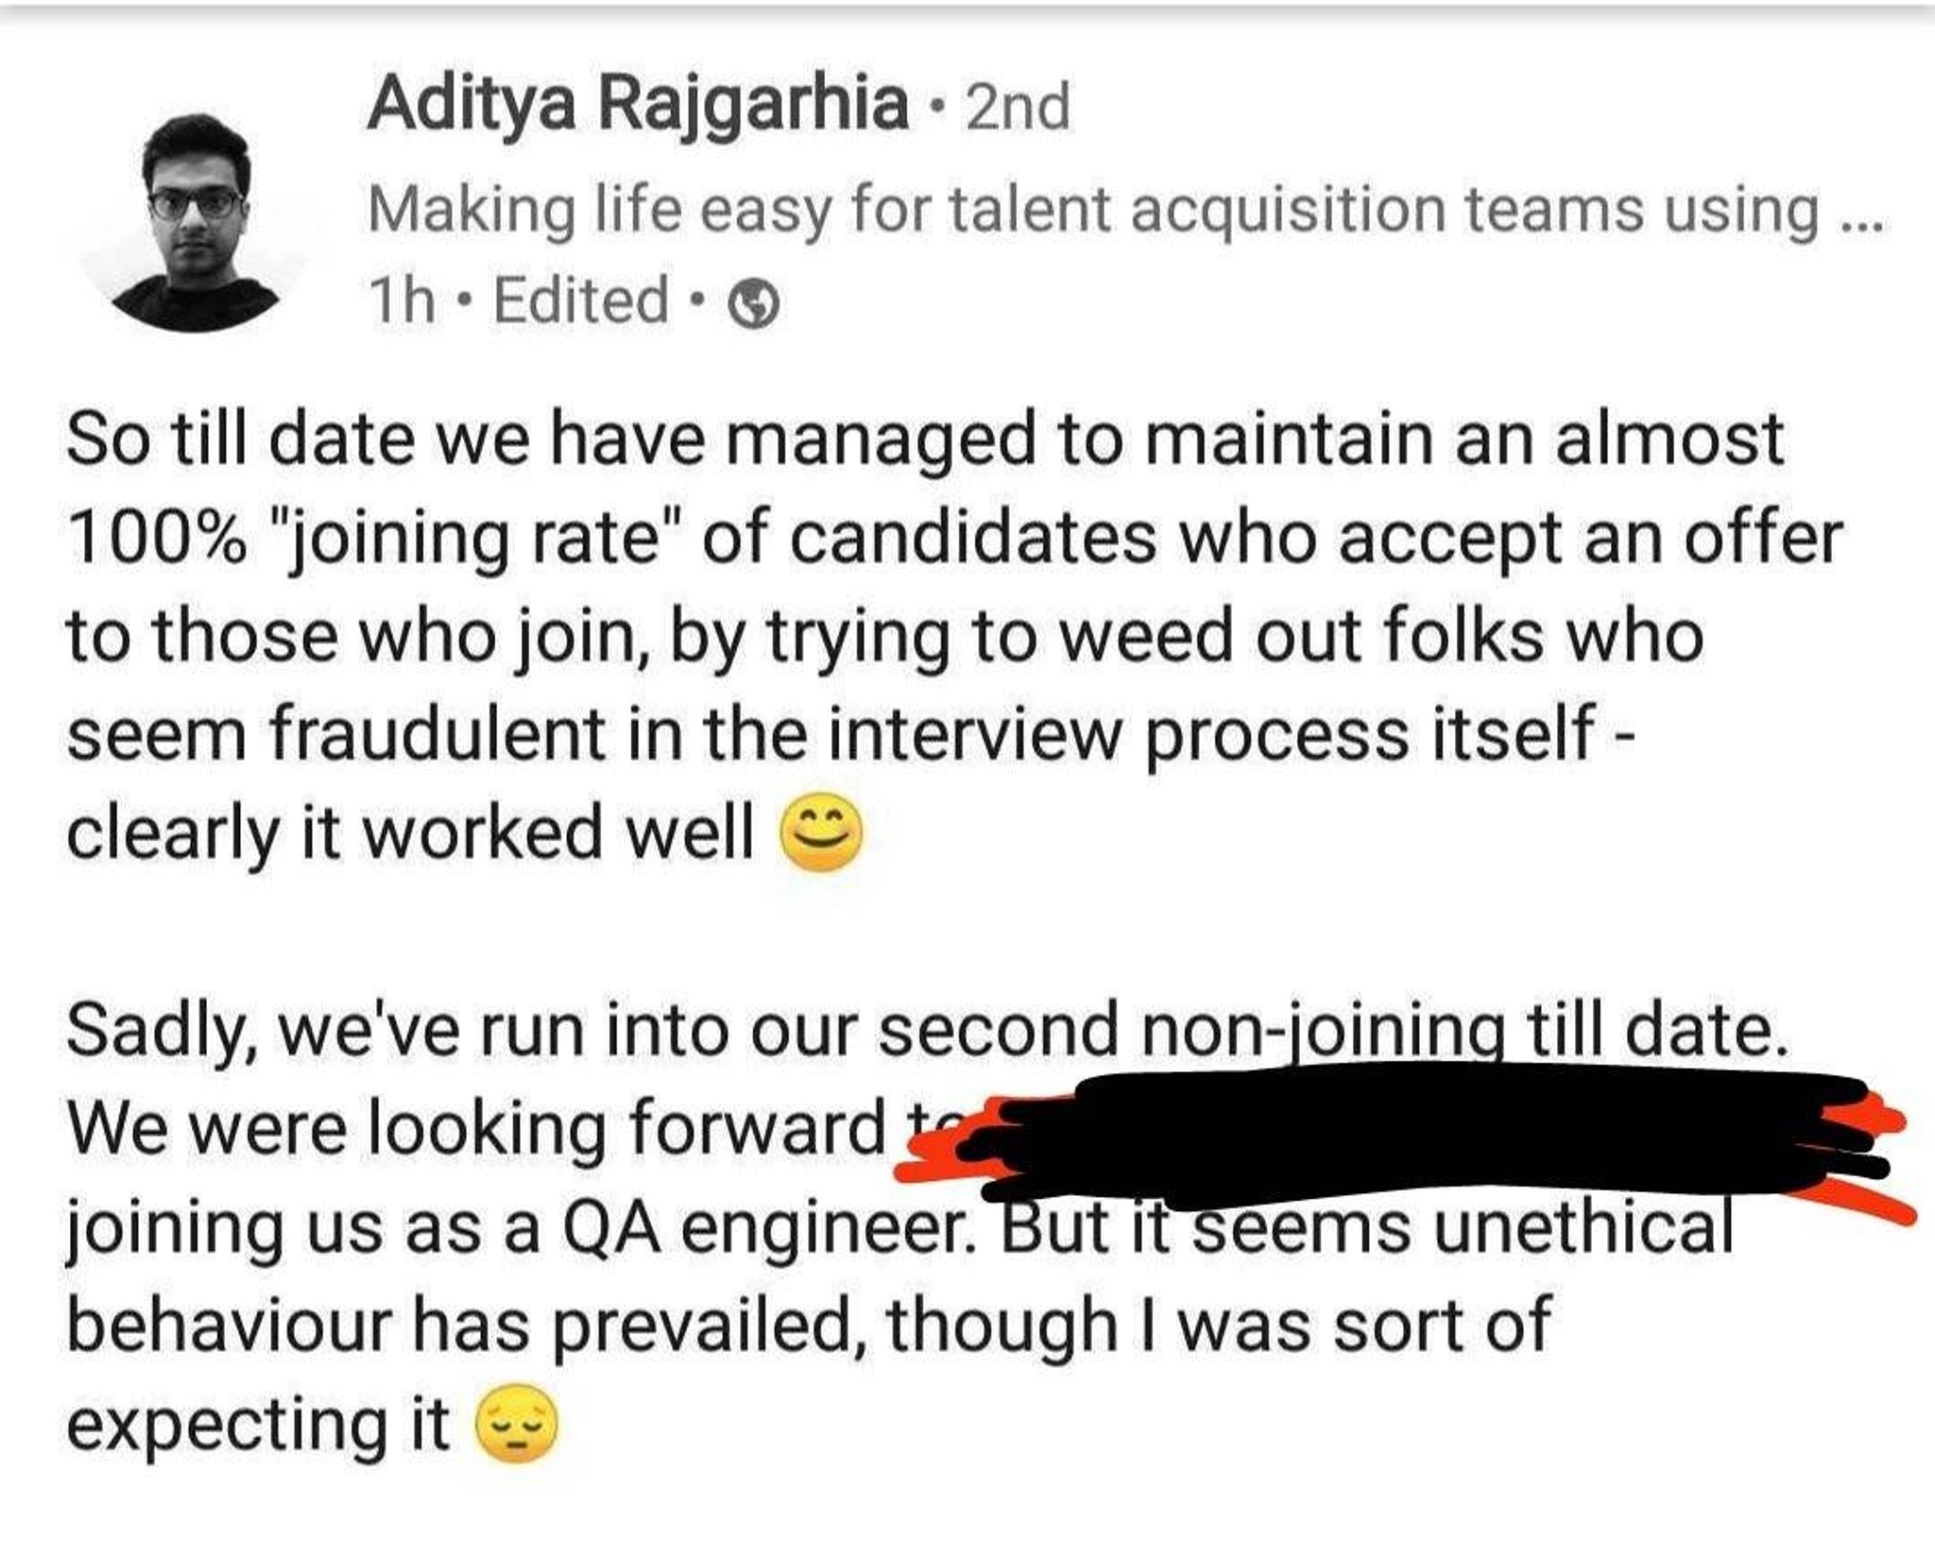Expand the full post body text
The width and height of the screenshot is (1935, 1541).
coord(945,850)
